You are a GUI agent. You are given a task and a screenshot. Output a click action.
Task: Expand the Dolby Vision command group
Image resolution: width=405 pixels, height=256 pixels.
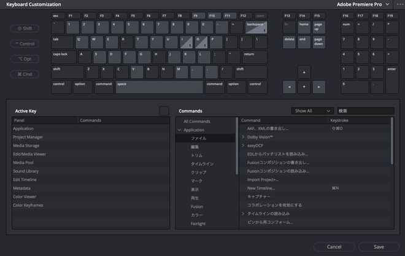tap(243, 137)
